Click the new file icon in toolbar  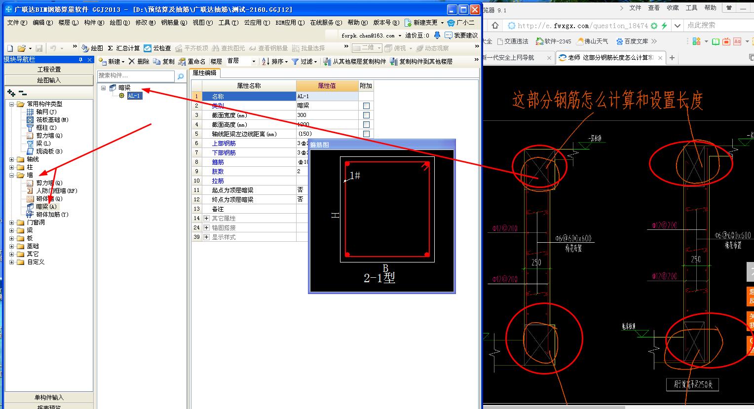click(x=10, y=48)
